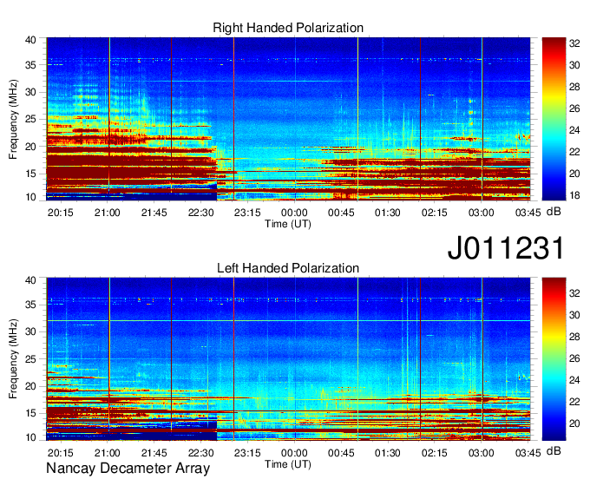The height and width of the screenshot is (479, 590).
Task: Click 21:00 time tick under Left Handed plot
Action: [108, 453]
